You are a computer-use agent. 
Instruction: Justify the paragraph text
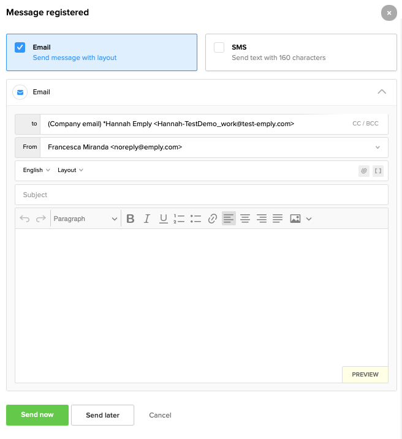coord(278,219)
